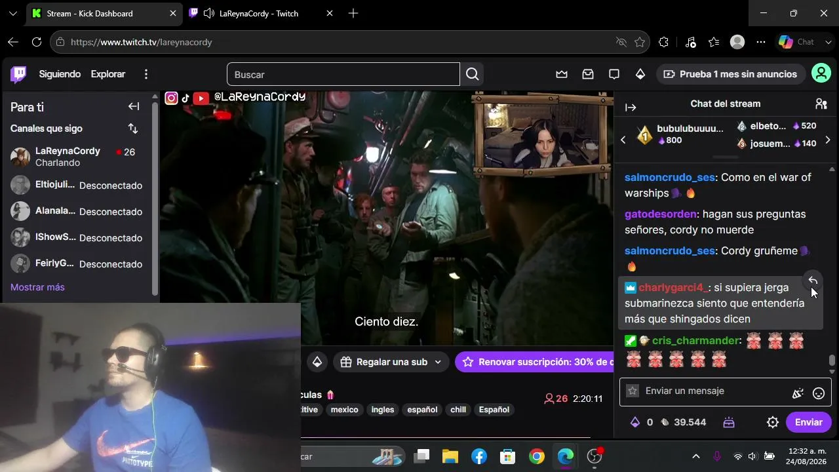Select LaReynaCordy channel in sidebar

(76, 157)
